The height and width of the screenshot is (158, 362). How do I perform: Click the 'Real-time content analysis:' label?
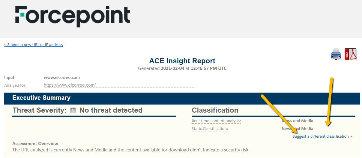tap(216, 121)
